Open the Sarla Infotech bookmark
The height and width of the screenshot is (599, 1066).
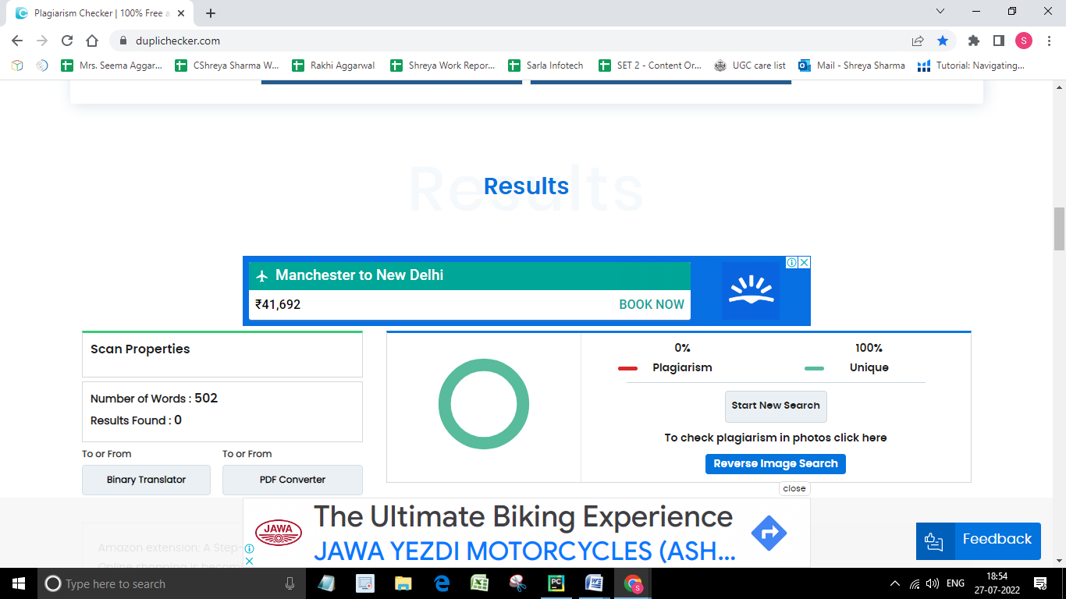click(x=546, y=66)
